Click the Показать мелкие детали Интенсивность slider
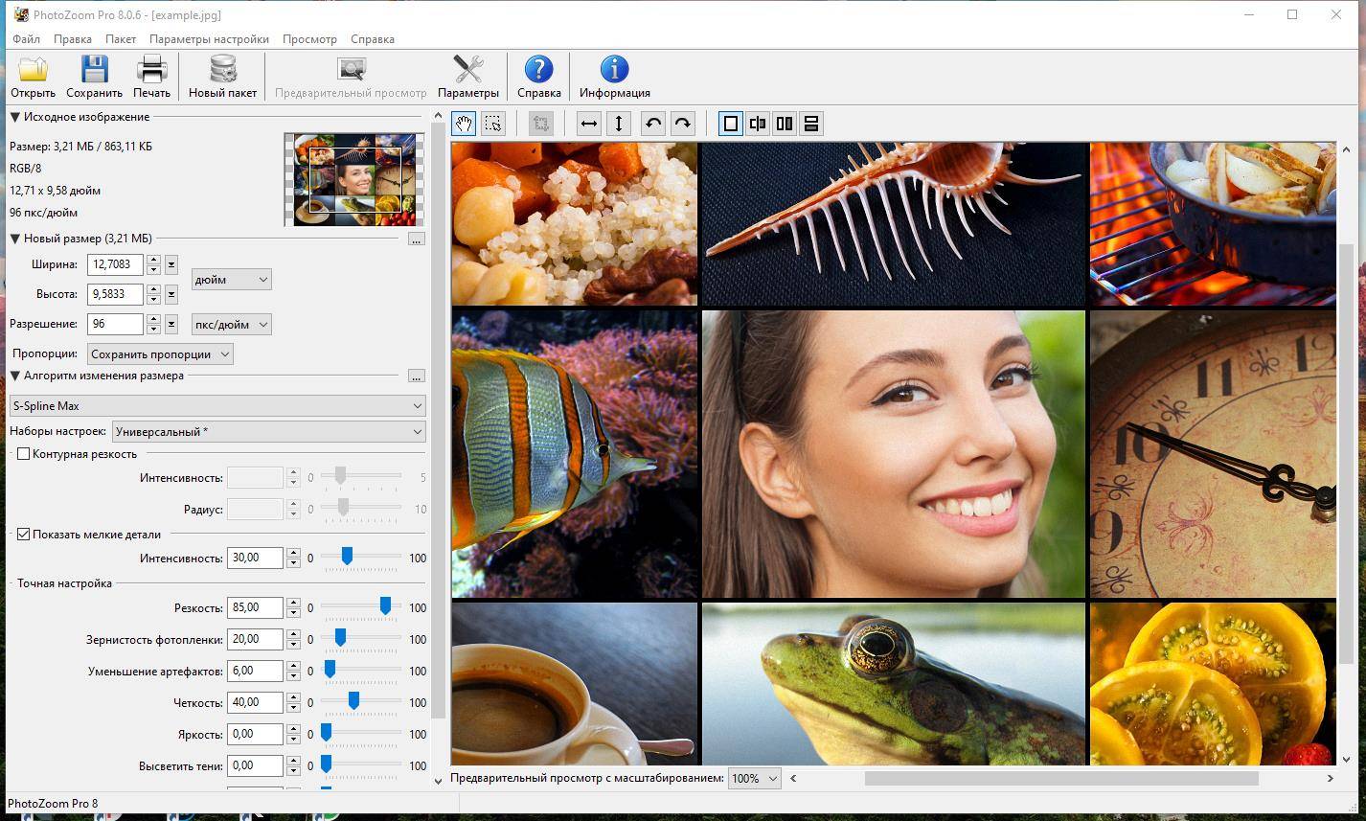Image resolution: width=1366 pixels, height=821 pixels. (x=361, y=558)
